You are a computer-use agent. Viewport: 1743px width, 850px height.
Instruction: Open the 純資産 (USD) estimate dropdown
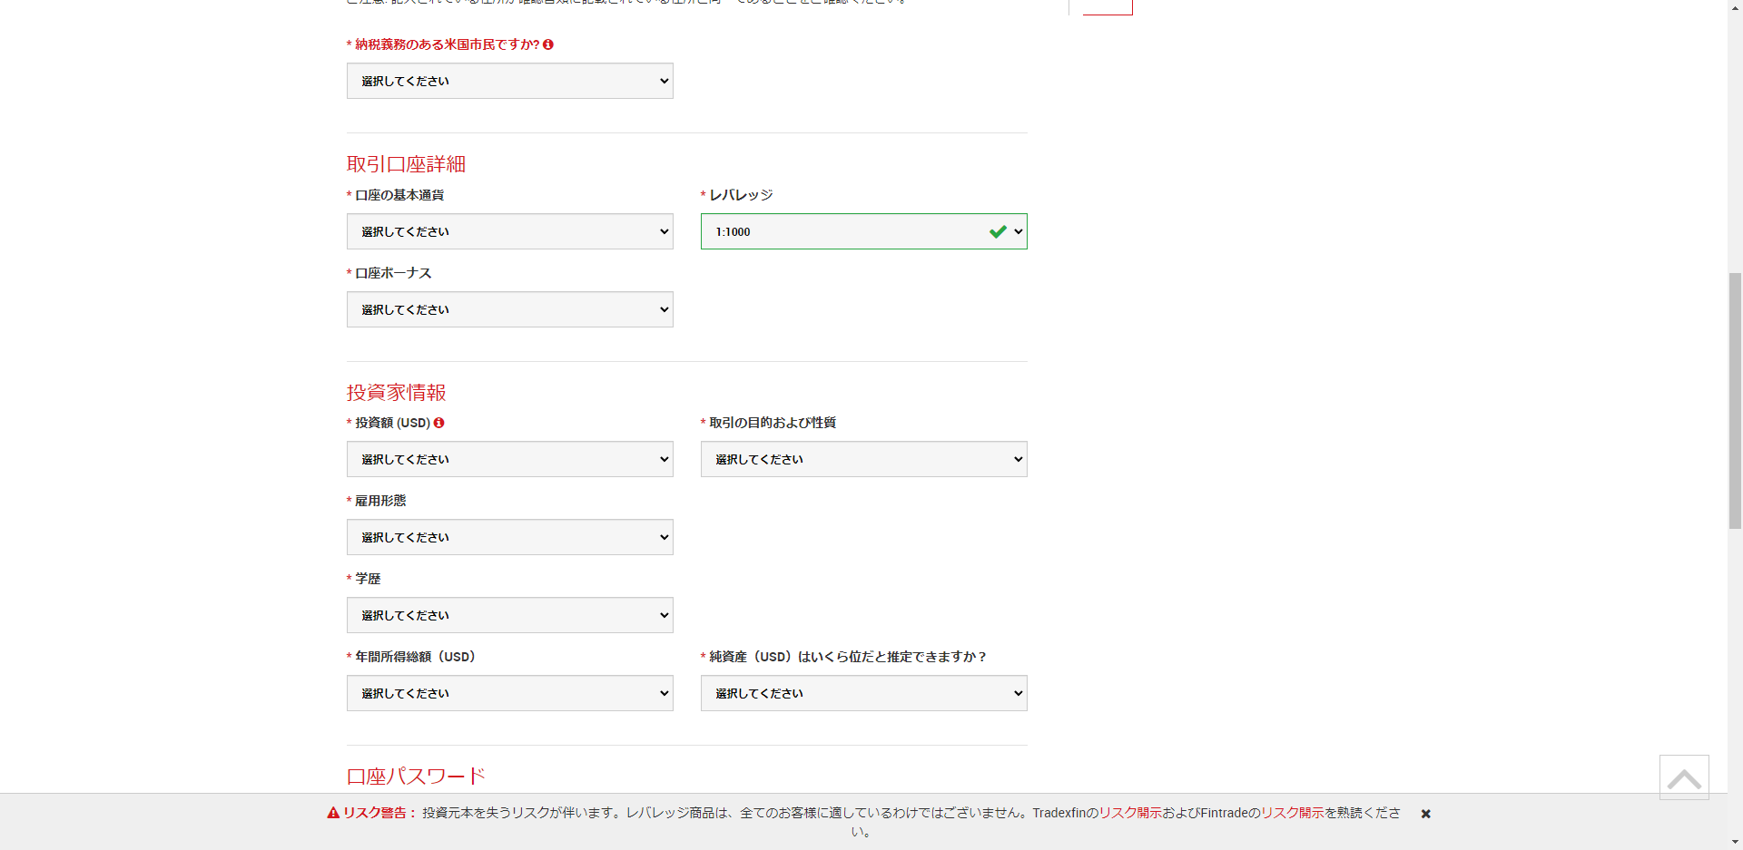863,693
